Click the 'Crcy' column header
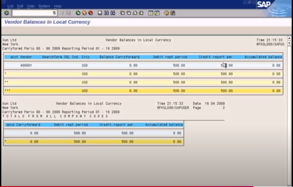 click(86, 57)
